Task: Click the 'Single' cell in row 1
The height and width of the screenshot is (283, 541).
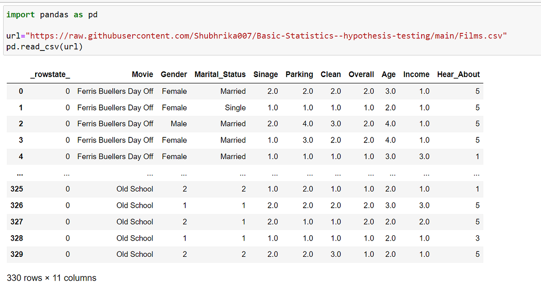Action: click(235, 108)
